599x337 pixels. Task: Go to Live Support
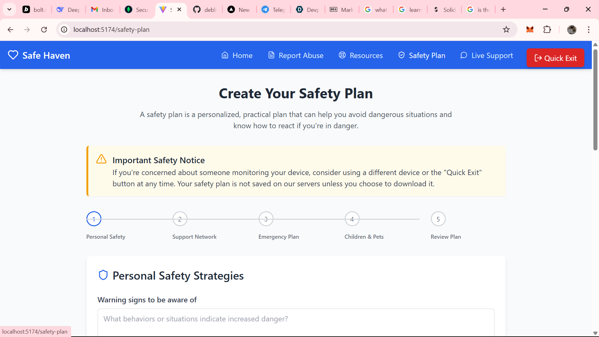click(x=487, y=56)
